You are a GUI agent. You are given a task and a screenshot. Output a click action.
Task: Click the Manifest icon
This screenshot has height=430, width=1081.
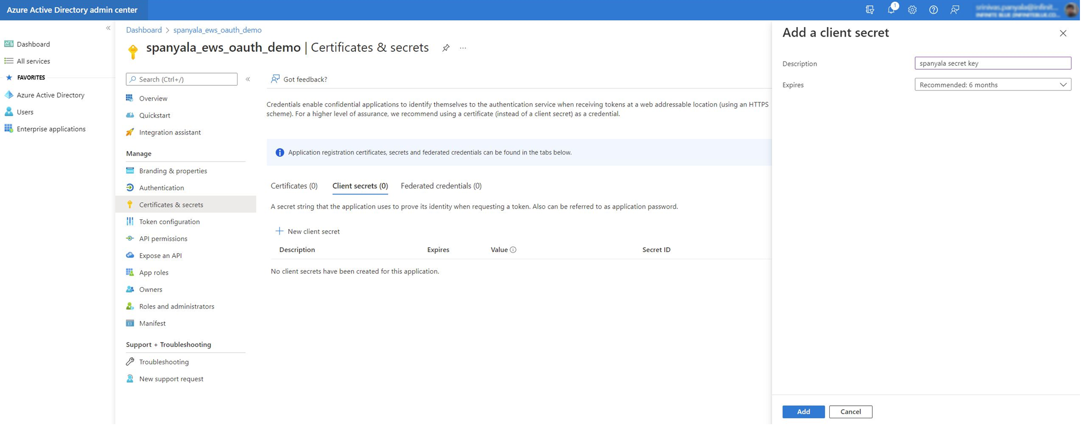[x=130, y=323]
